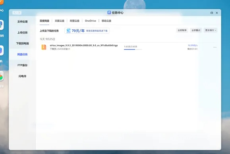Switch to the 天翼云盘 tab

click(60, 21)
